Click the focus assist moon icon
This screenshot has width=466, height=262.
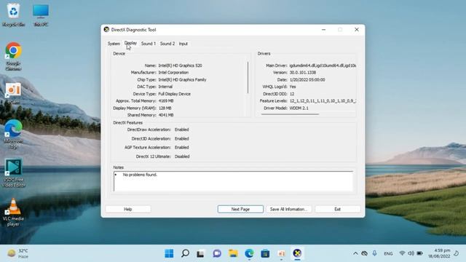click(x=457, y=253)
